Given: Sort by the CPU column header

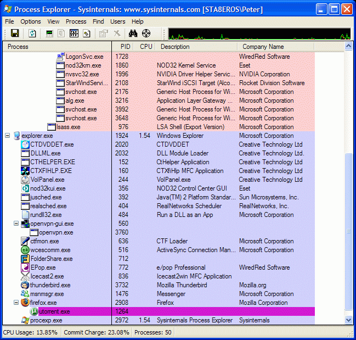Looking at the screenshot, I should point(144,47).
